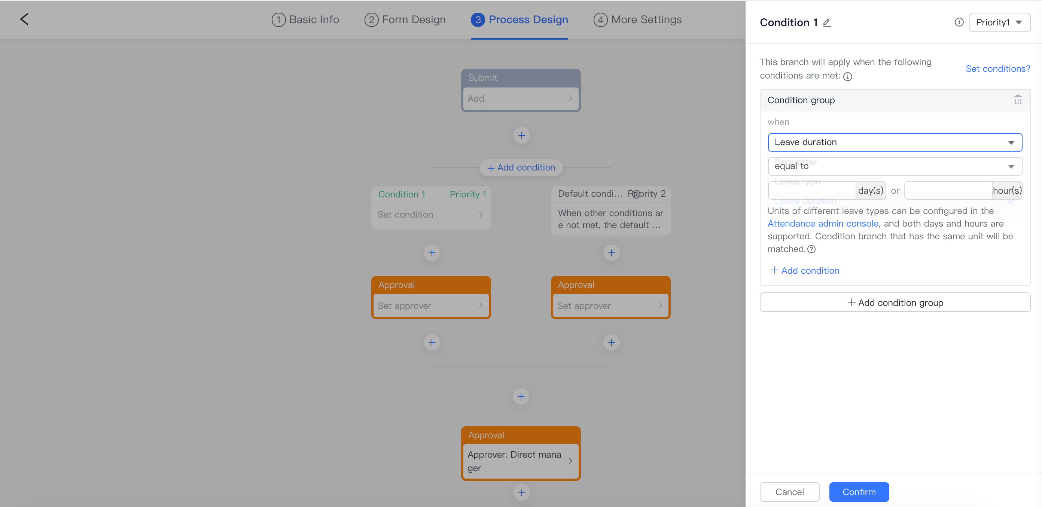This screenshot has height=507, width=1042.
Task: Open the Leave duration field dropdown
Action: [895, 142]
